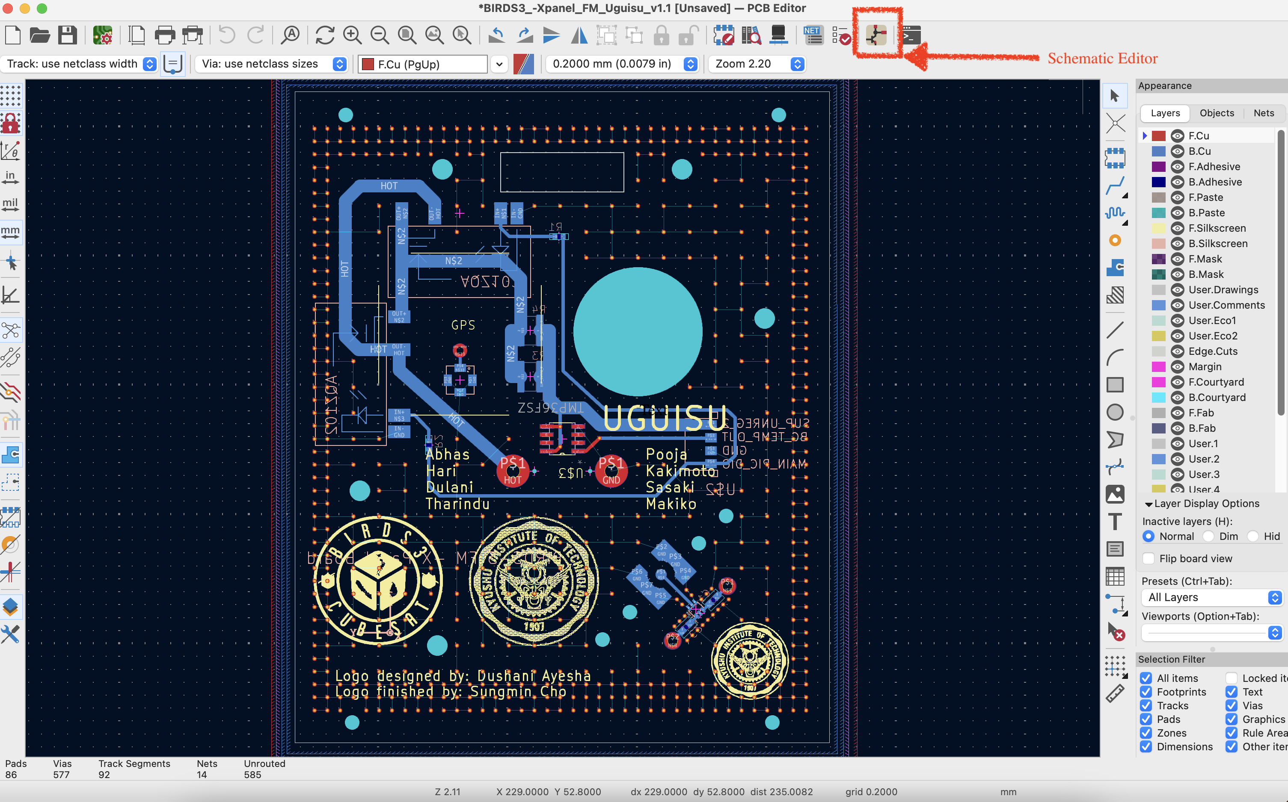Click the Open board folder icon

[x=40, y=35]
